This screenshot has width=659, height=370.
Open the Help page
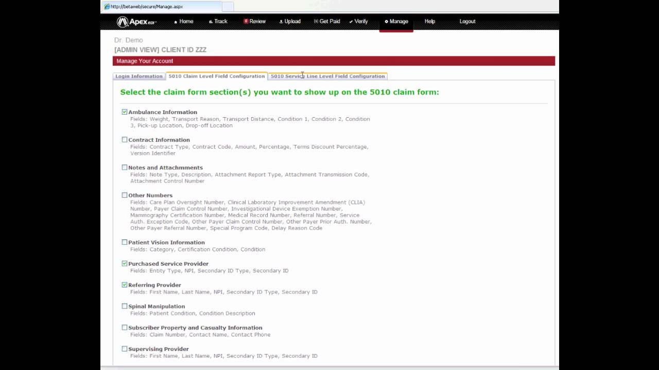pyautogui.click(x=430, y=22)
